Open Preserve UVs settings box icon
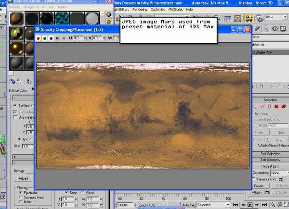The height and width of the screenshot is (209, 289). tap(280, 179)
